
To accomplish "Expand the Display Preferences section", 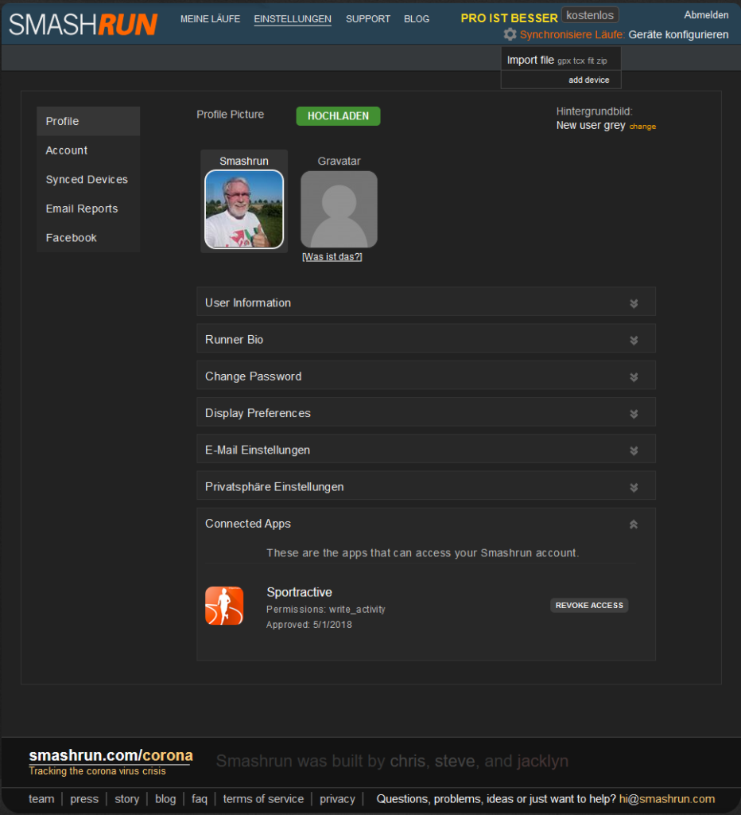I will 634,414.
